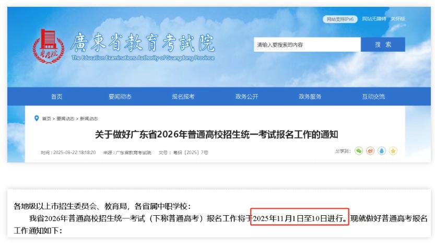Share the notice to Weibo

[370, 150]
